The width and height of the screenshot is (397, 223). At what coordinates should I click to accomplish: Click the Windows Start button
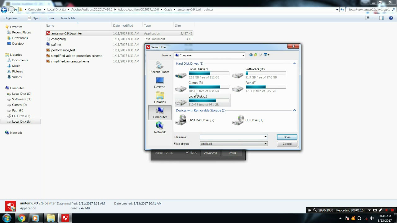click(x=7, y=218)
